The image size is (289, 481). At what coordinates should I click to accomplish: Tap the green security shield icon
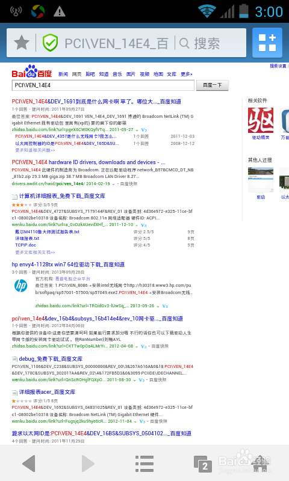click(x=50, y=43)
